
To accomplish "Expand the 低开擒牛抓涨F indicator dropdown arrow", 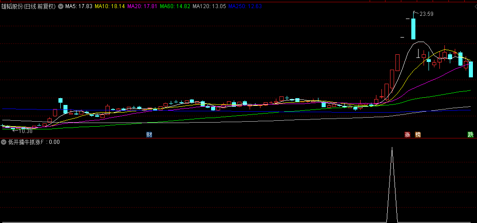I will (4, 142).
